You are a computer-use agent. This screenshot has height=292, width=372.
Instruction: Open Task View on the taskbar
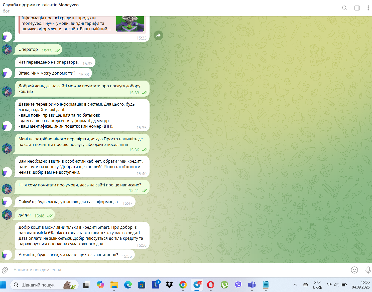tap(86, 285)
